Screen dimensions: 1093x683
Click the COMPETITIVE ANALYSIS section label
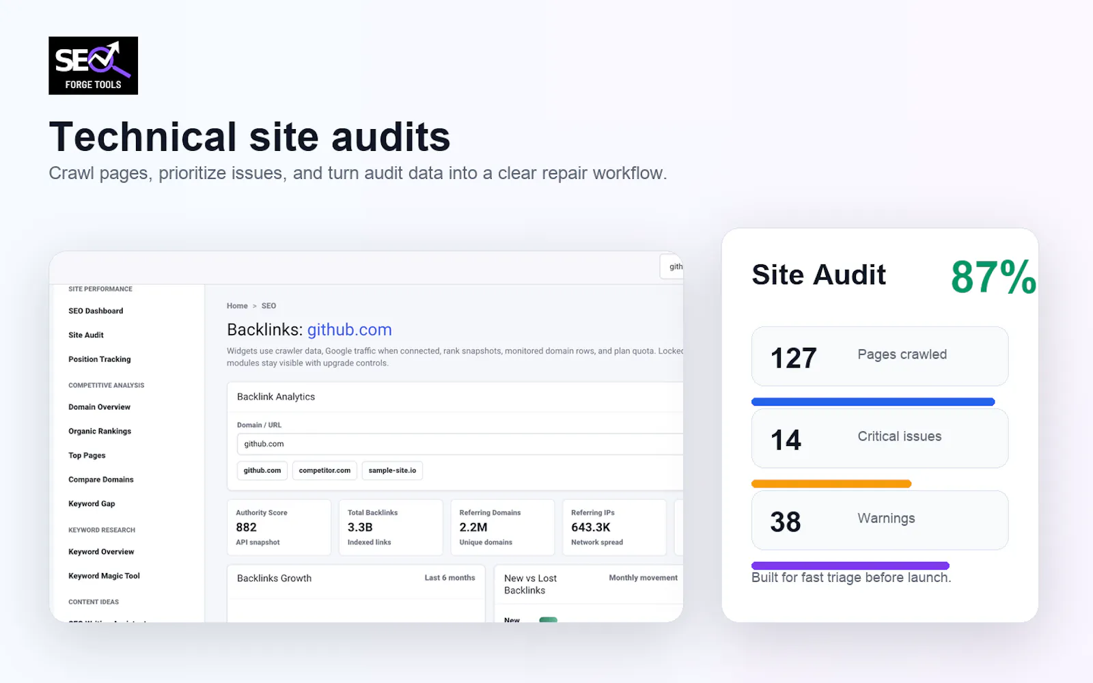tap(107, 385)
